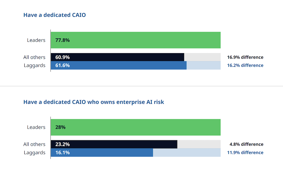Click the title about CAIO owning enterprise AI risk
Screen dimensions: 283x169
pos(94,102)
